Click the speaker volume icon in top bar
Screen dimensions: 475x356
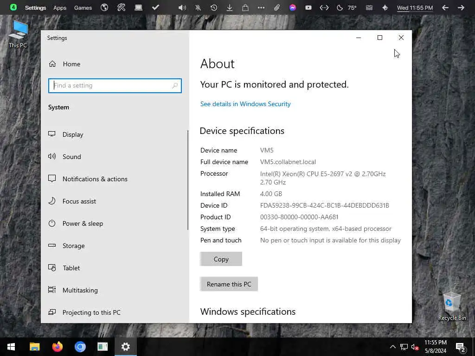182,7
